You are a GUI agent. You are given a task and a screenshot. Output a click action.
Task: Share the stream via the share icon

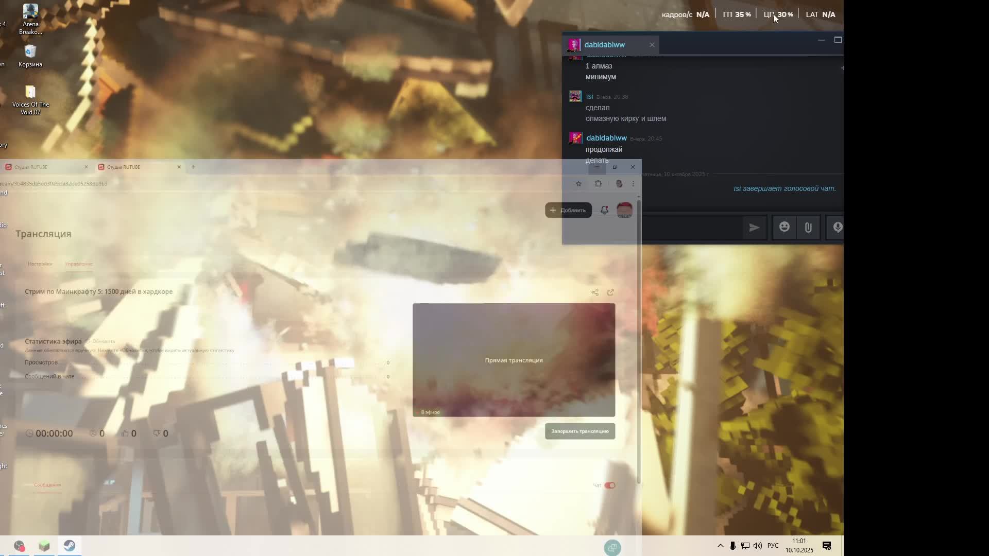point(595,292)
